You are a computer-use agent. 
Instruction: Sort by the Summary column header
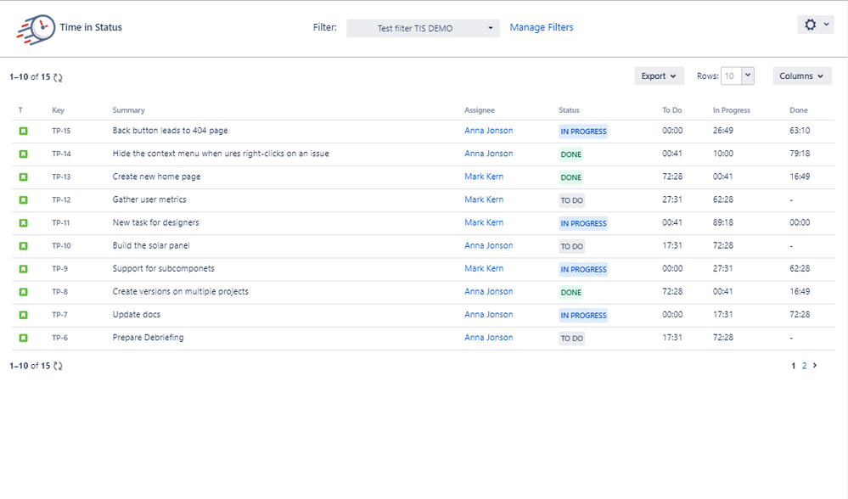point(129,110)
